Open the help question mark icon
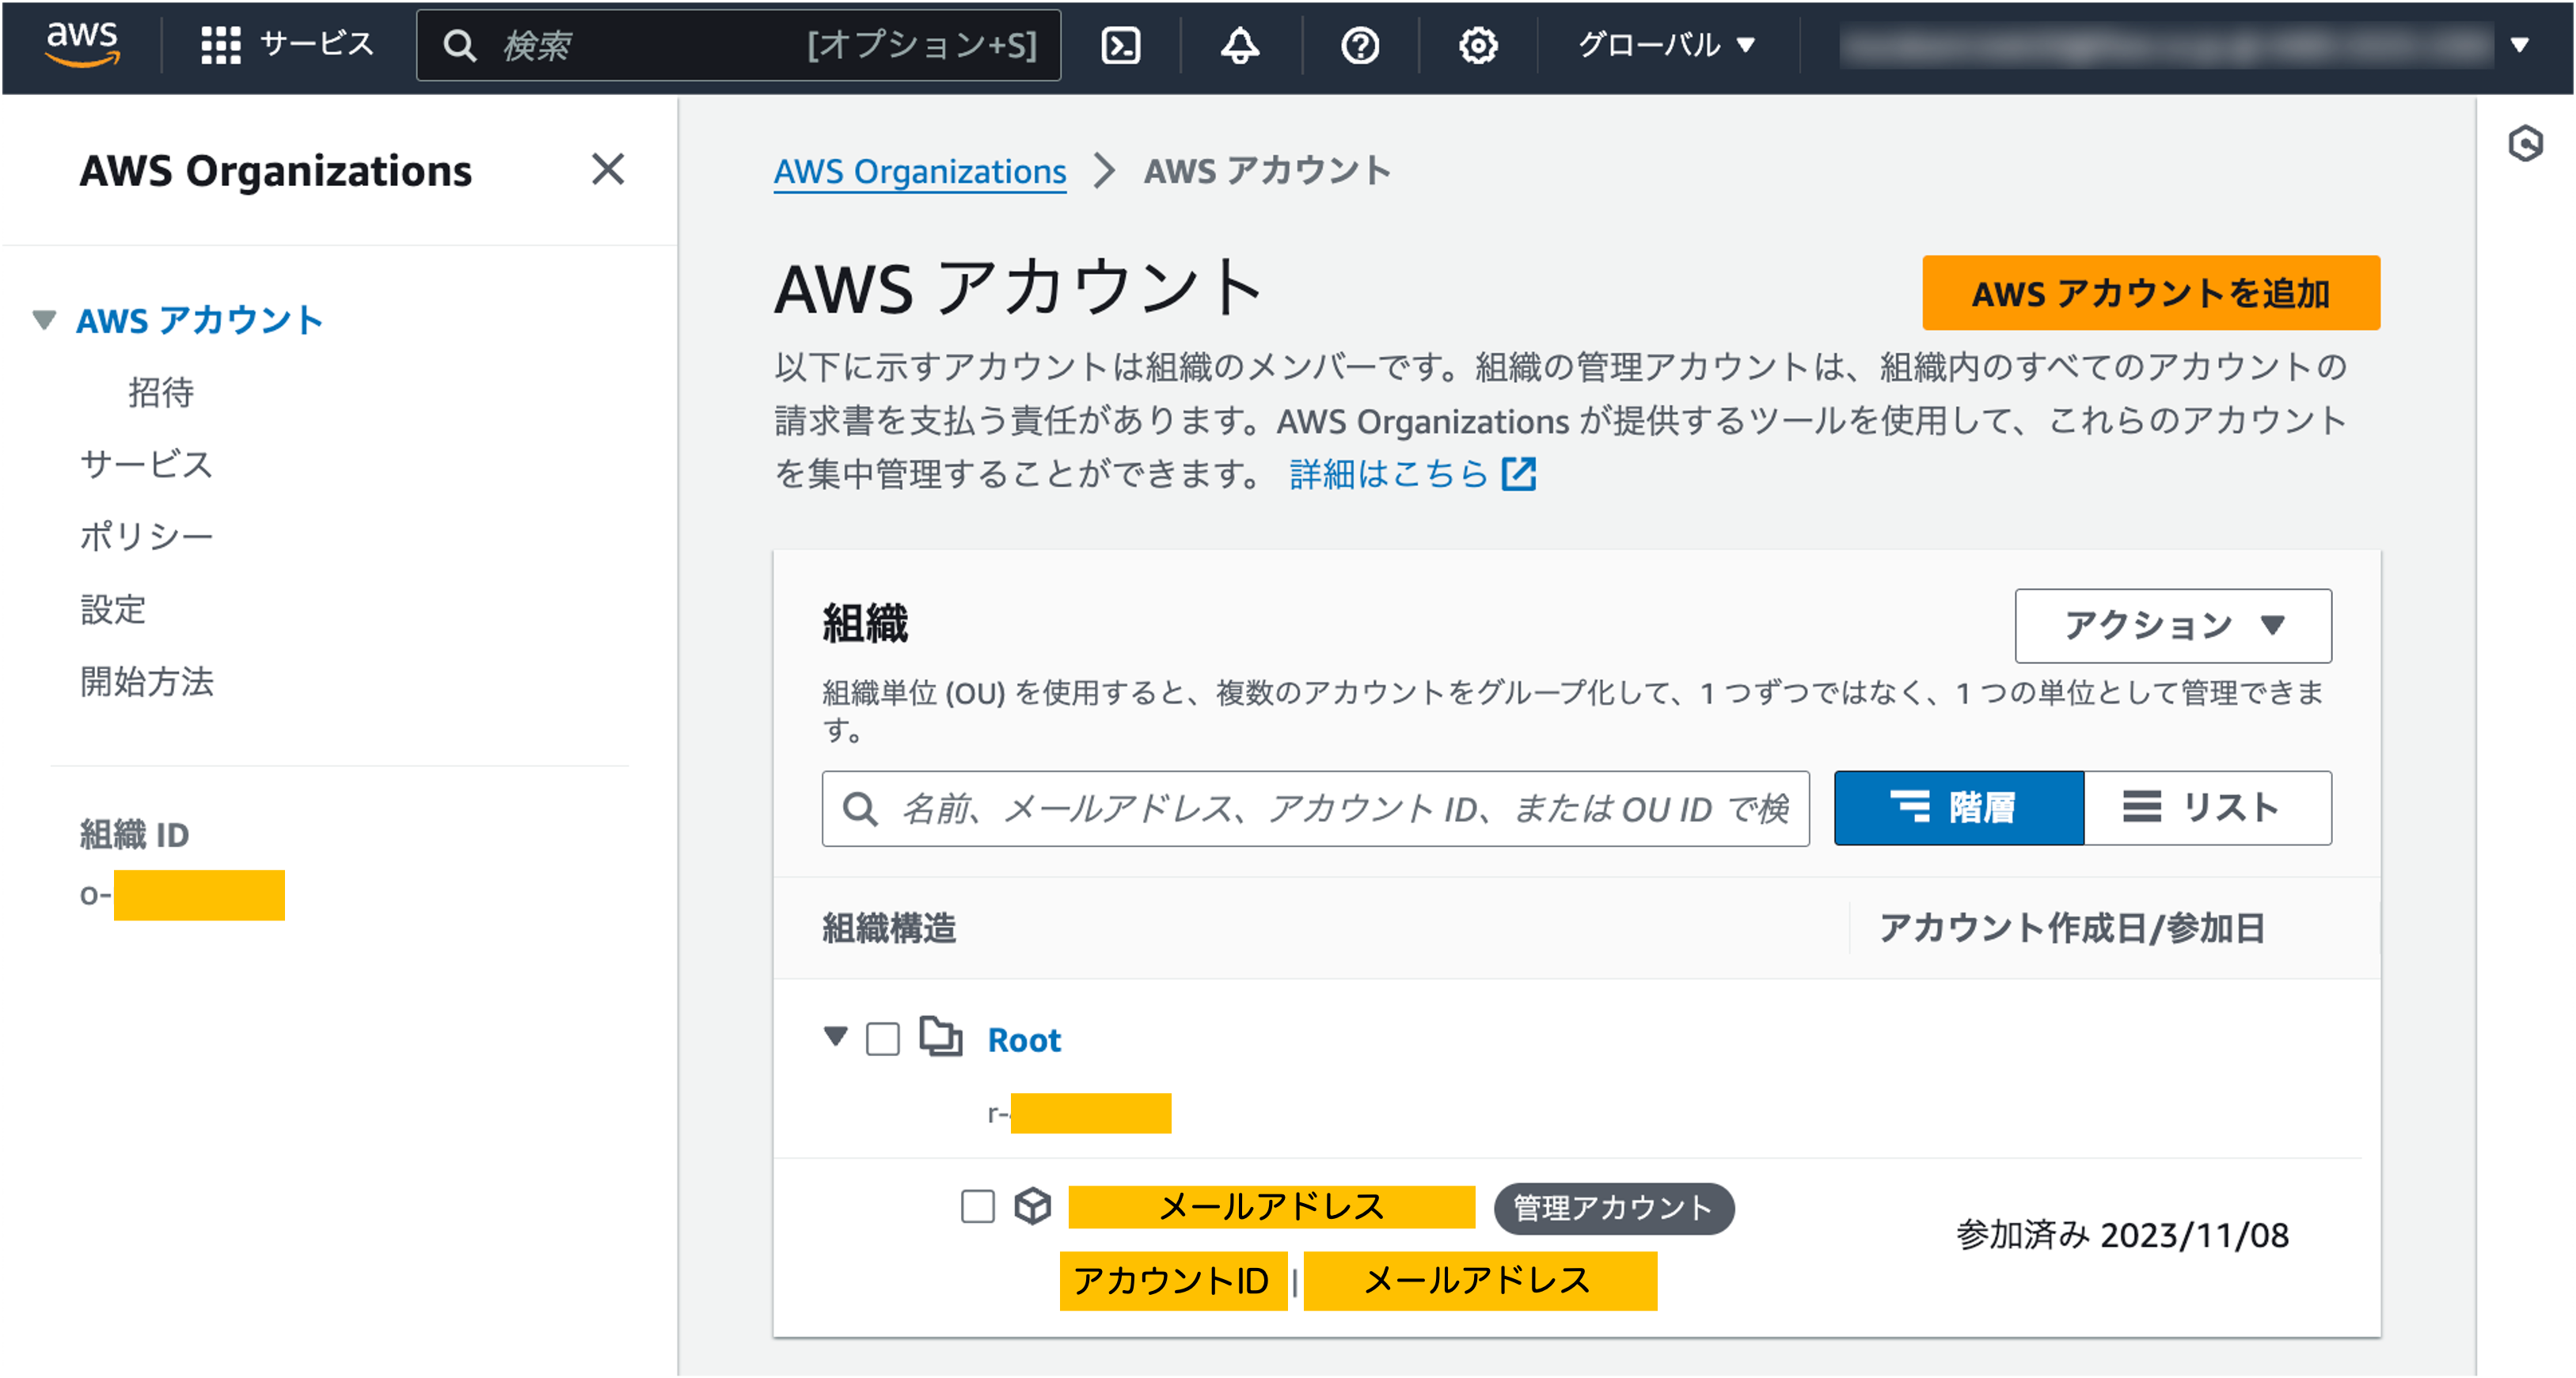Viewport: 2576px width, 1378px height. 1360,45
